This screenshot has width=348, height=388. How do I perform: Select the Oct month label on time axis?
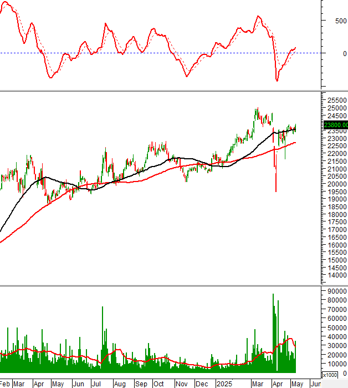pos(158,384)
